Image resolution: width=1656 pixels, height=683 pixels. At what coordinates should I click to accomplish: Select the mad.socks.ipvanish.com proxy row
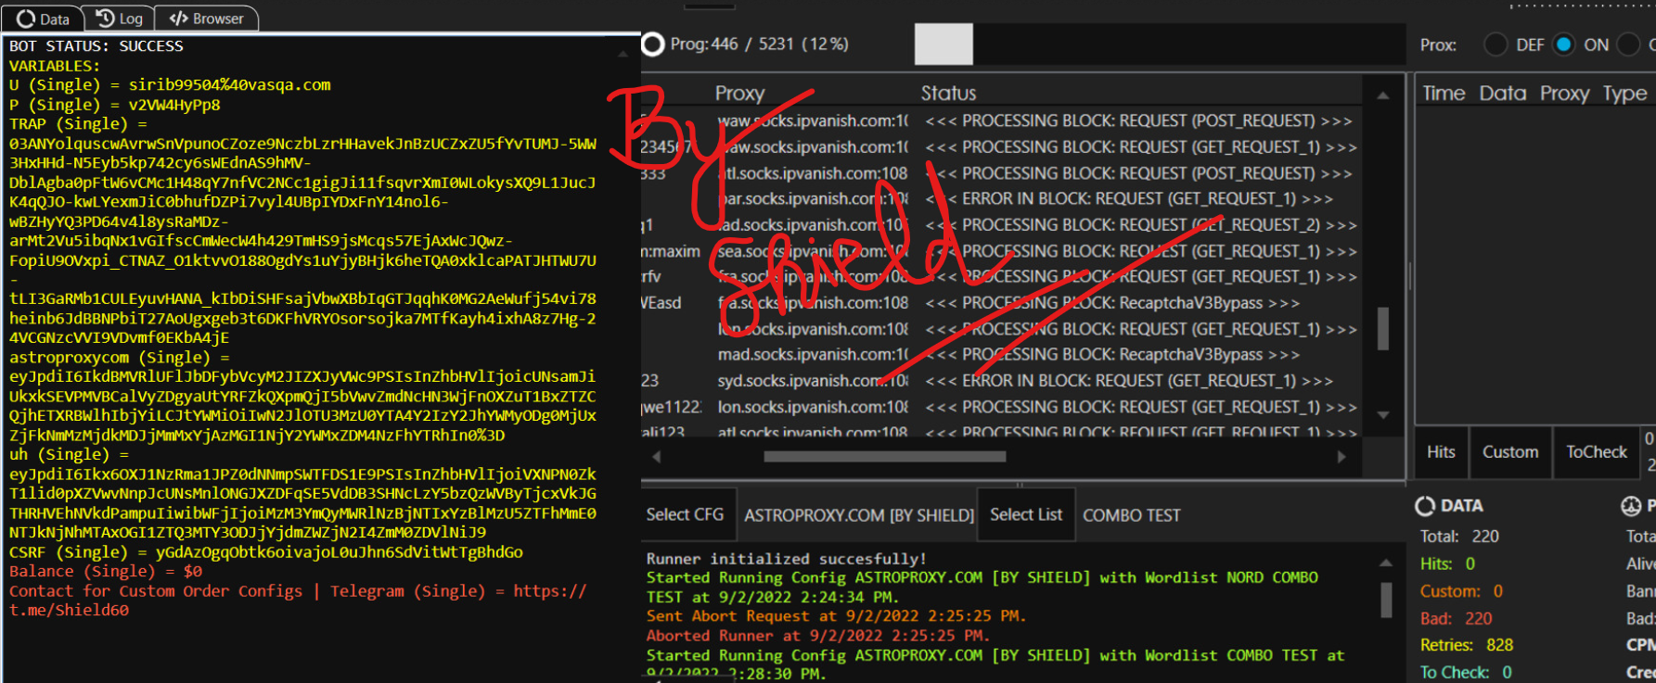pos(1002,355)
